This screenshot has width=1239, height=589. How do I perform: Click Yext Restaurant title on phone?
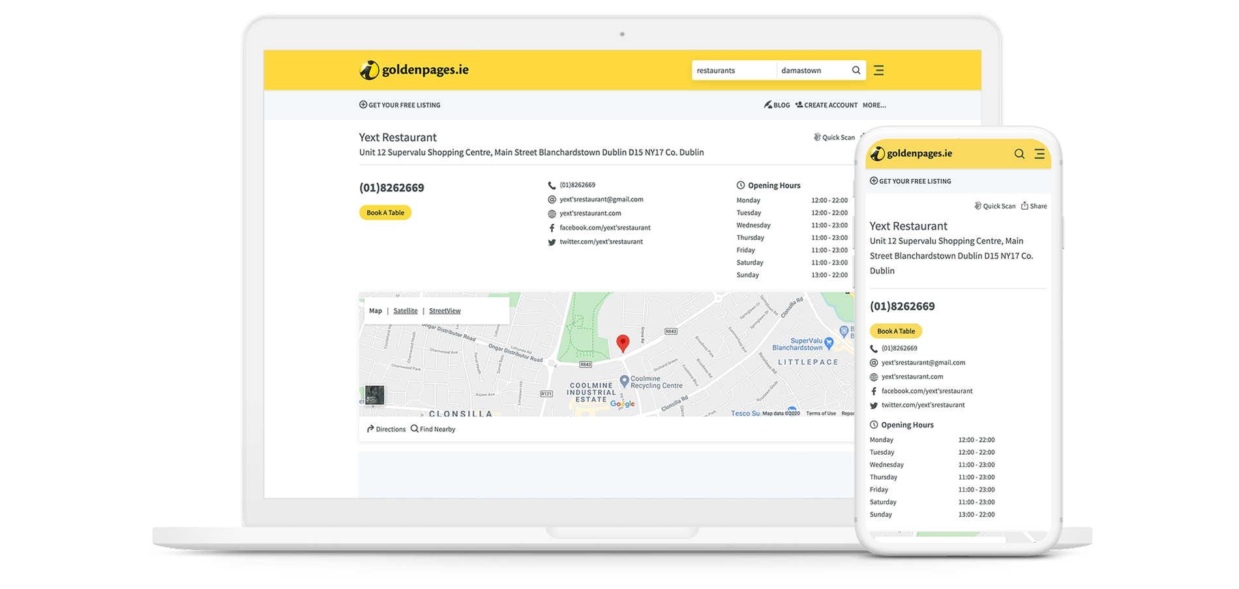(908, 226)
